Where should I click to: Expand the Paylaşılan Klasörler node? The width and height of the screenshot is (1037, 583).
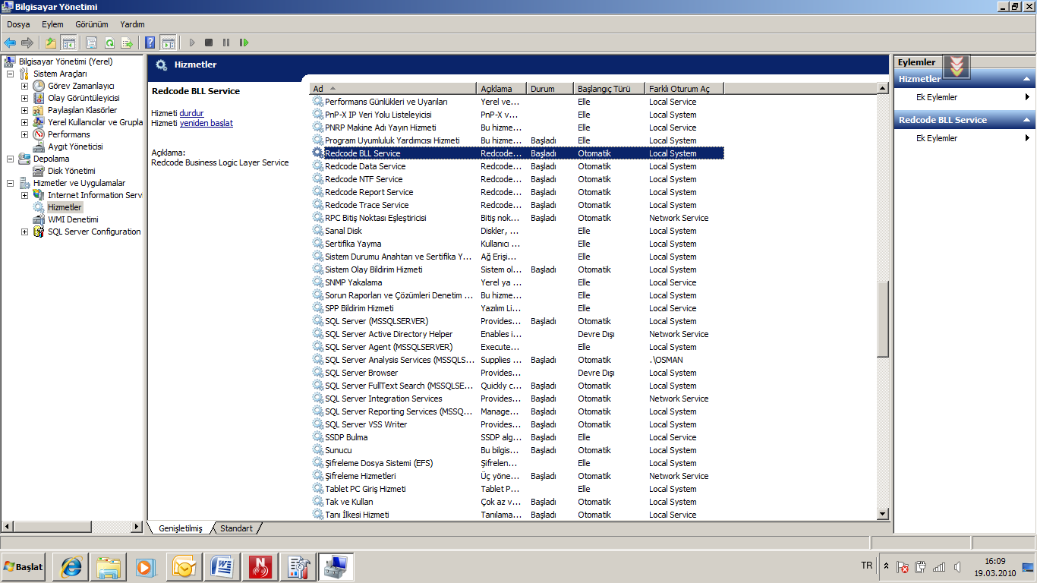pyautogui.click(x=24, y=110)
